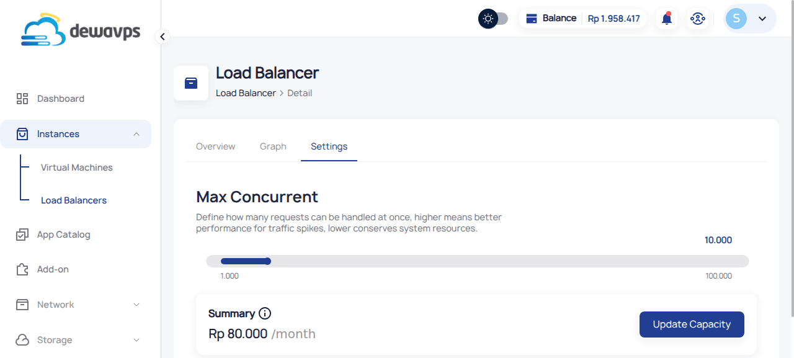Expand the Network sidebar menu
The image size is (794, 358).
coord(136,305)
